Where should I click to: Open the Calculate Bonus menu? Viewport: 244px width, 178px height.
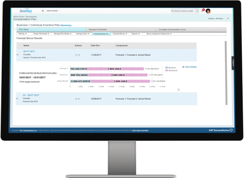[120, 34]
